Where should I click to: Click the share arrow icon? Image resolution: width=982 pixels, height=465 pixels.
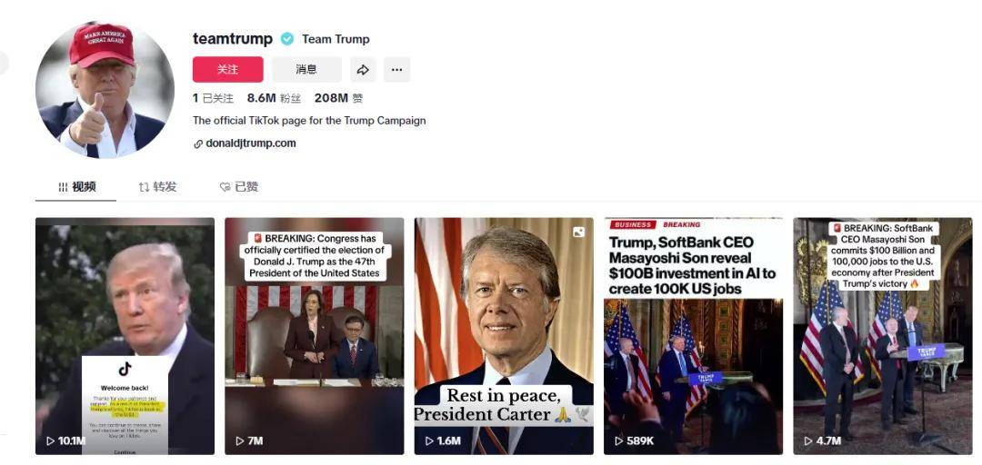pos(363,69)
